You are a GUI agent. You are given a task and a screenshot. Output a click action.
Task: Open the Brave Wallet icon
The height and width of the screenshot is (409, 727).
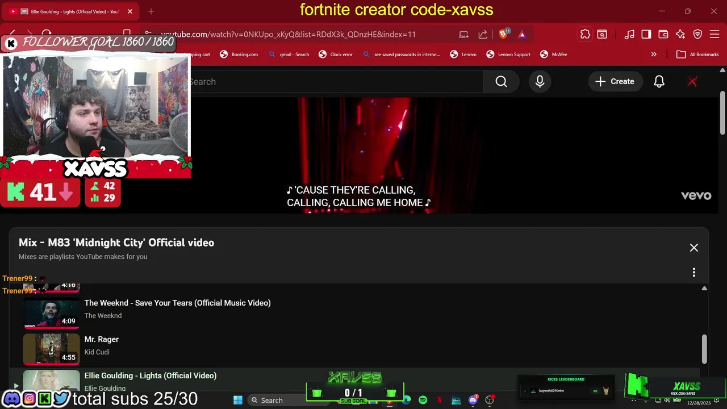pyautogui.click(x=663, y=34)
